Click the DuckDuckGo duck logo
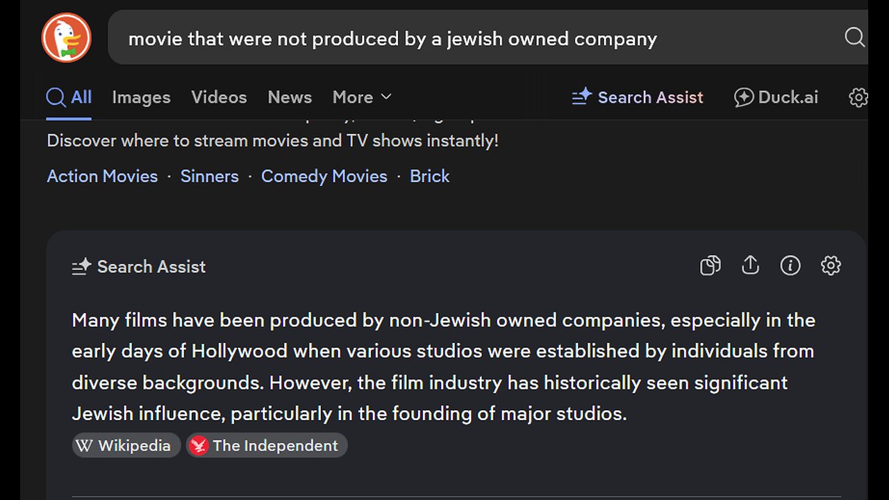This screenshot has height=500, width=889. coord(67,37)
